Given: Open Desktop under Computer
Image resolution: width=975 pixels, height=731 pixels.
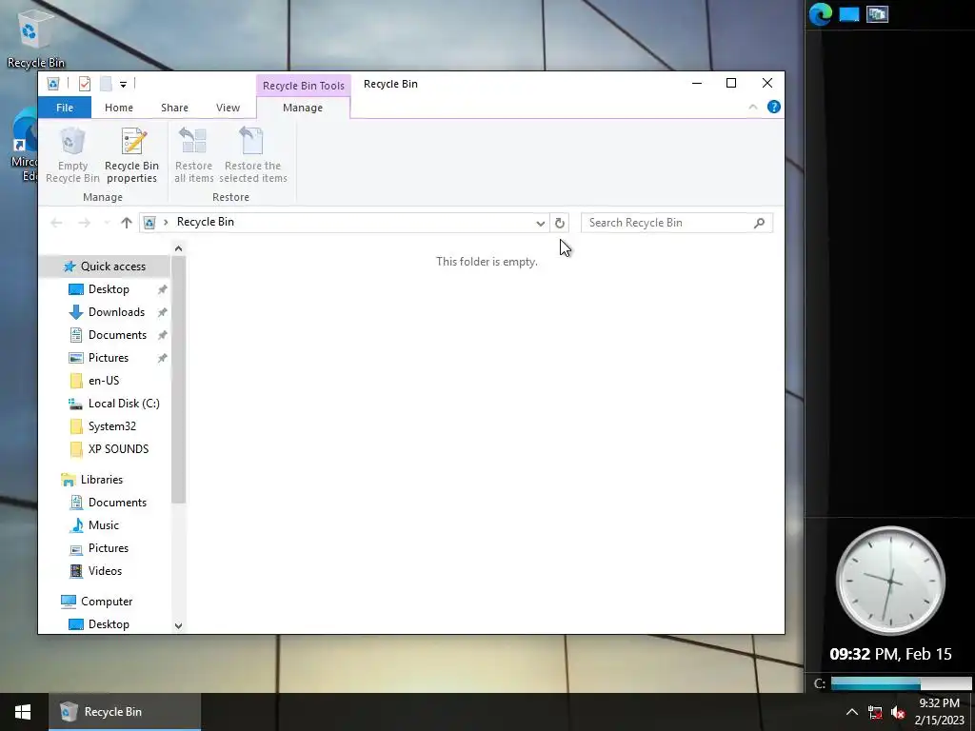Looking at the screenshot, I should 109,624.
